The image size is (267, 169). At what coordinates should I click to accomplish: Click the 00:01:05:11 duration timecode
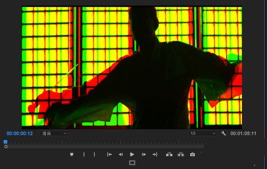(x=243, y=133)
